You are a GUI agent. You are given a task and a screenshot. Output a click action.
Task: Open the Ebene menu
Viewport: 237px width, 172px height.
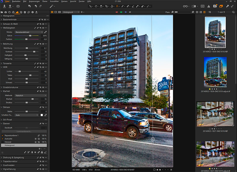pos(45,1)
